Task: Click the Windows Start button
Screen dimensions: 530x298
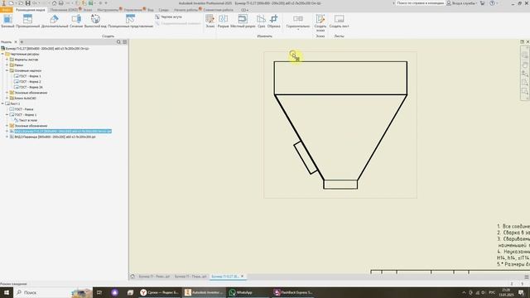Action: (6, 292)
